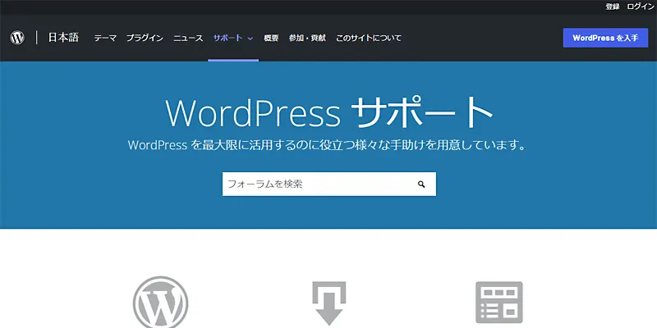Open the プラグイン menu item
The image size is (657, 328).
tap(145, 39)
